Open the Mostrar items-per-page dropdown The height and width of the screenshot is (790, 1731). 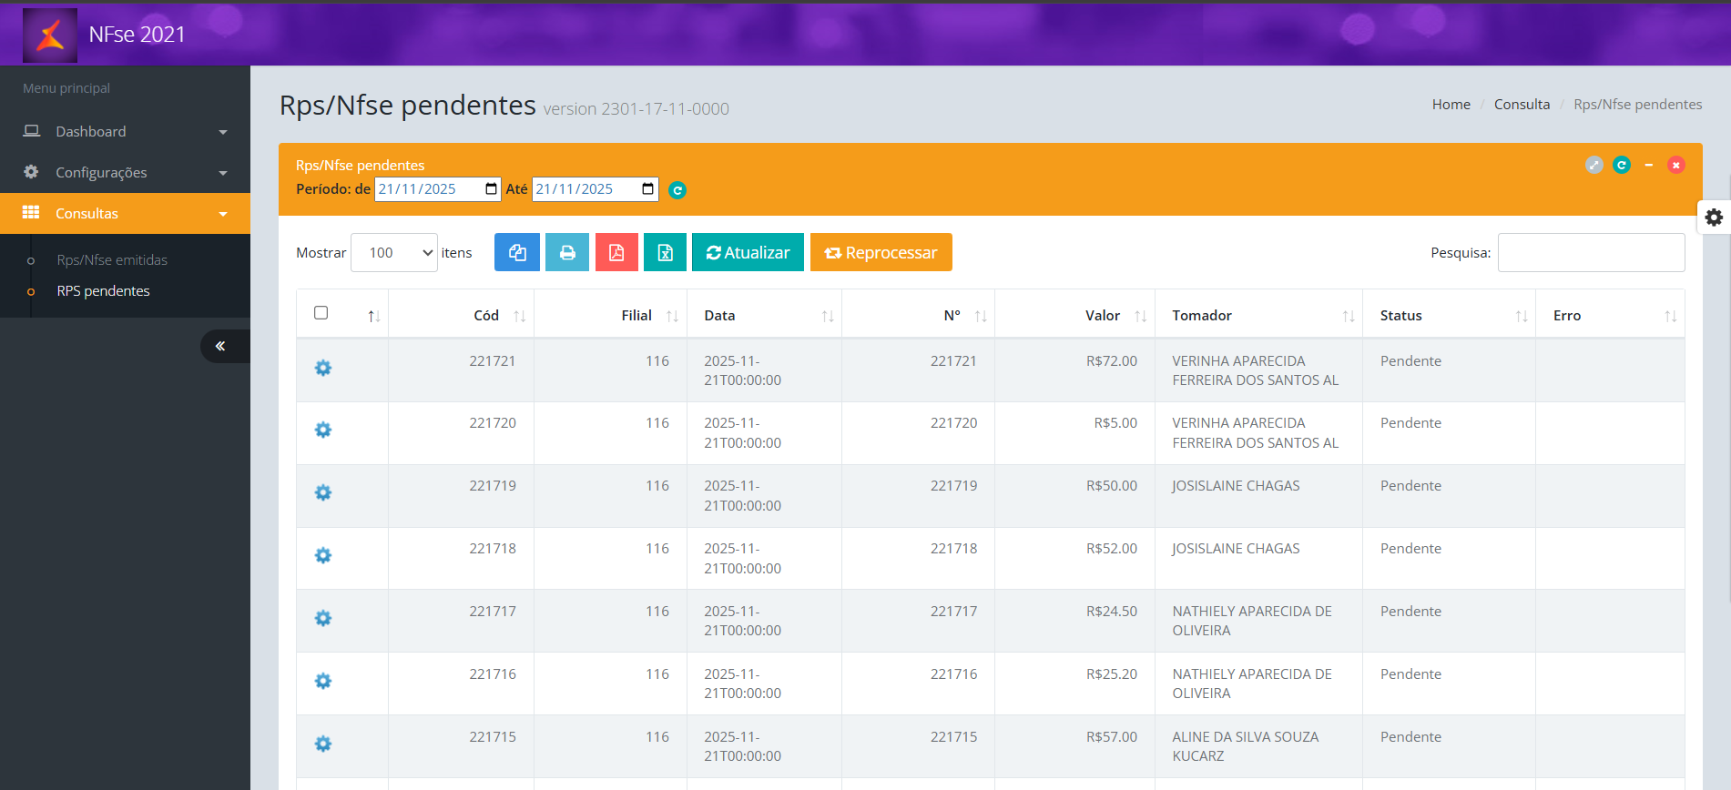(x=394, y=252)
